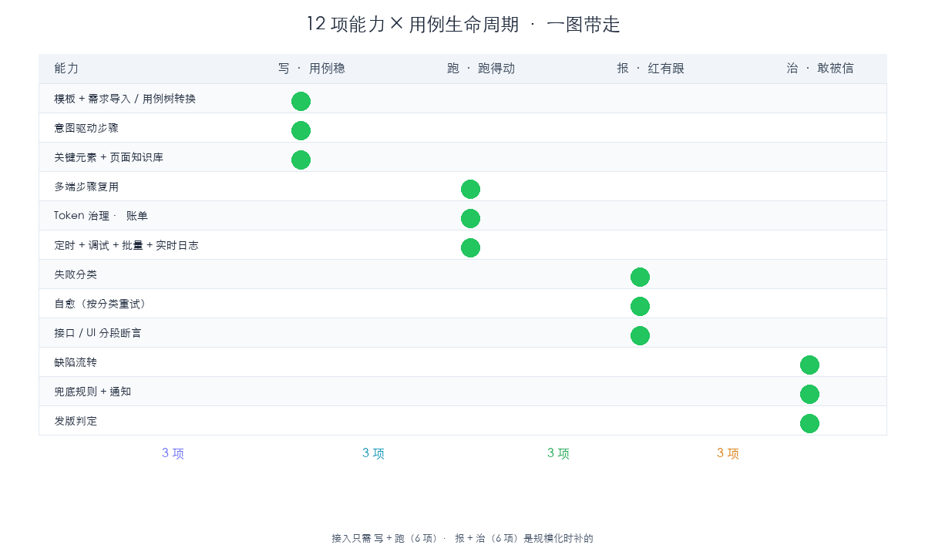Click the blue 3 项 count

(373, 453)
